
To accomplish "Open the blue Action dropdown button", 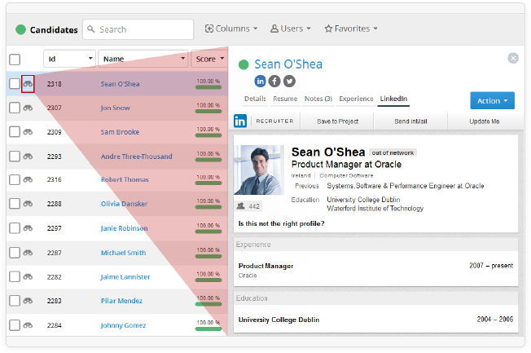I will (x=492, y=101).
